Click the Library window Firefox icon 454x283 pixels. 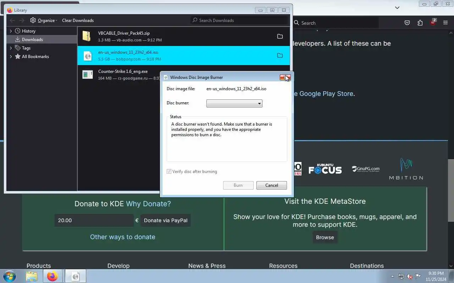(x=10, y=10)
